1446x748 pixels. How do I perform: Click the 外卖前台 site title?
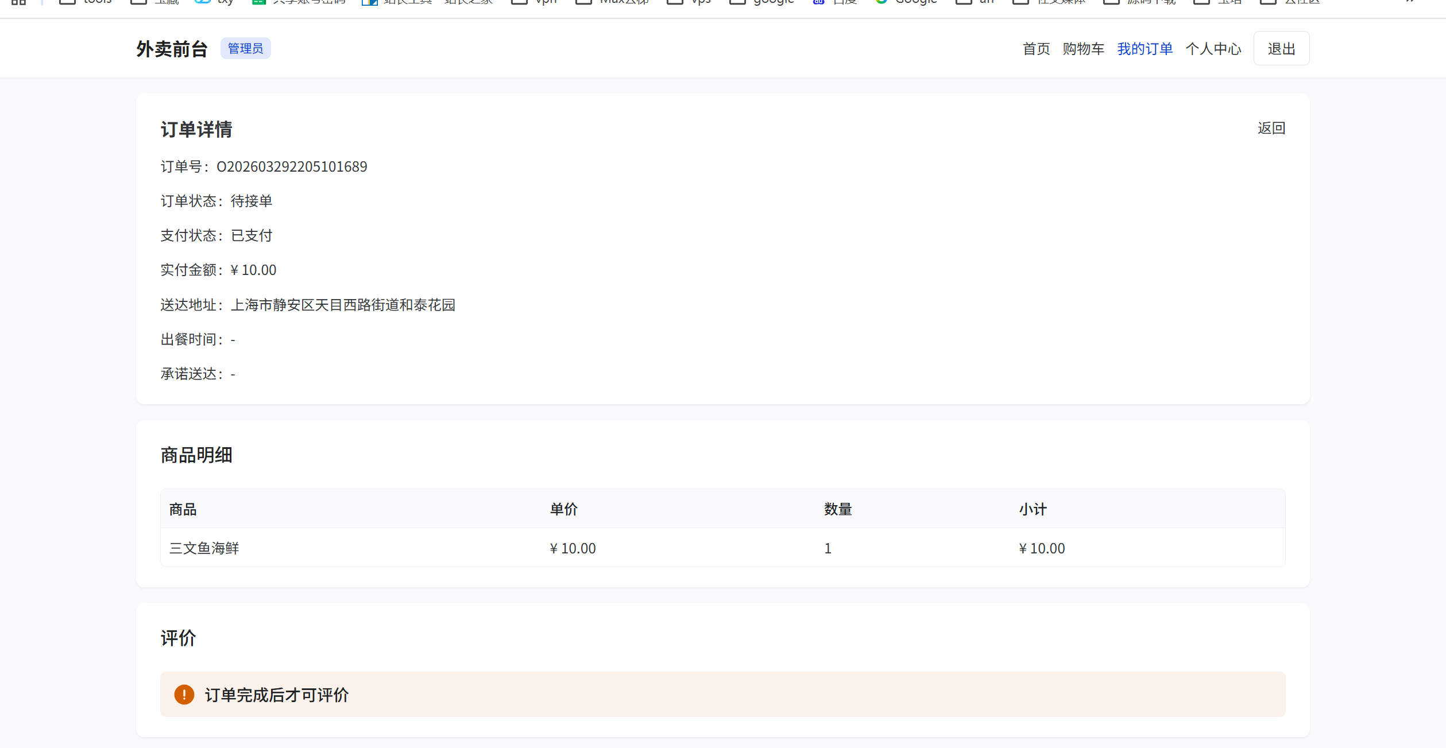tap(172, 49)
